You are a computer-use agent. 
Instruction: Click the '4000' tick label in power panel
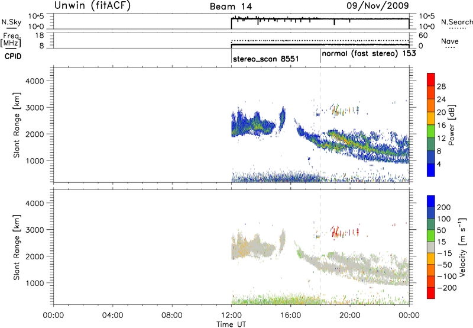pos(35,81)
